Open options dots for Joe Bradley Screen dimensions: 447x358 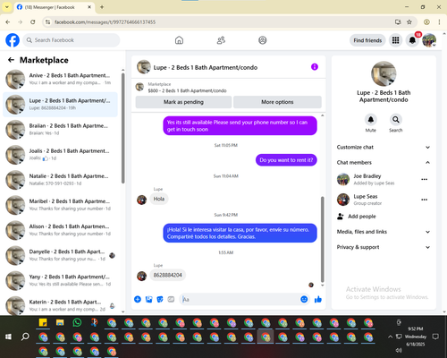coord(425,179)
